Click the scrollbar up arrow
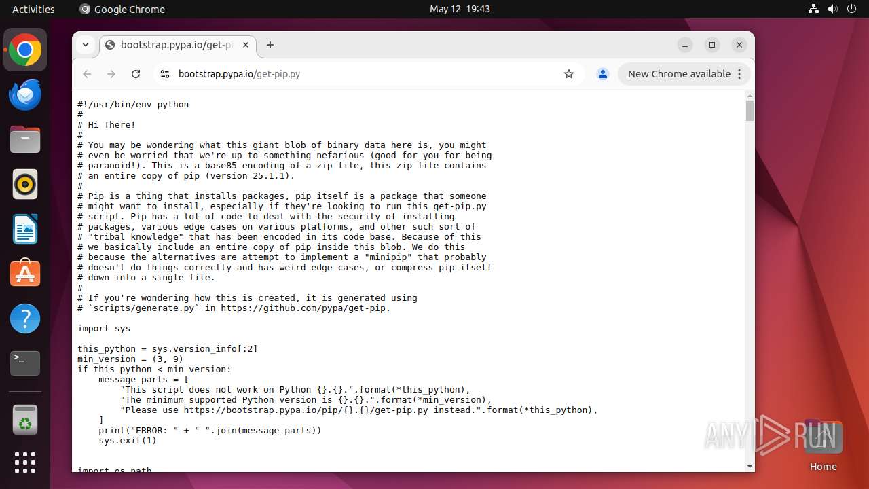 (750, 94)
